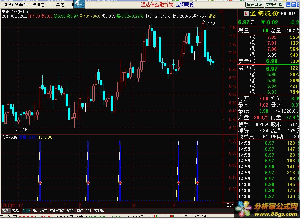Switch to the MA indicator
This screenshot has width=301, height=219.
click(x=35, y=211)
